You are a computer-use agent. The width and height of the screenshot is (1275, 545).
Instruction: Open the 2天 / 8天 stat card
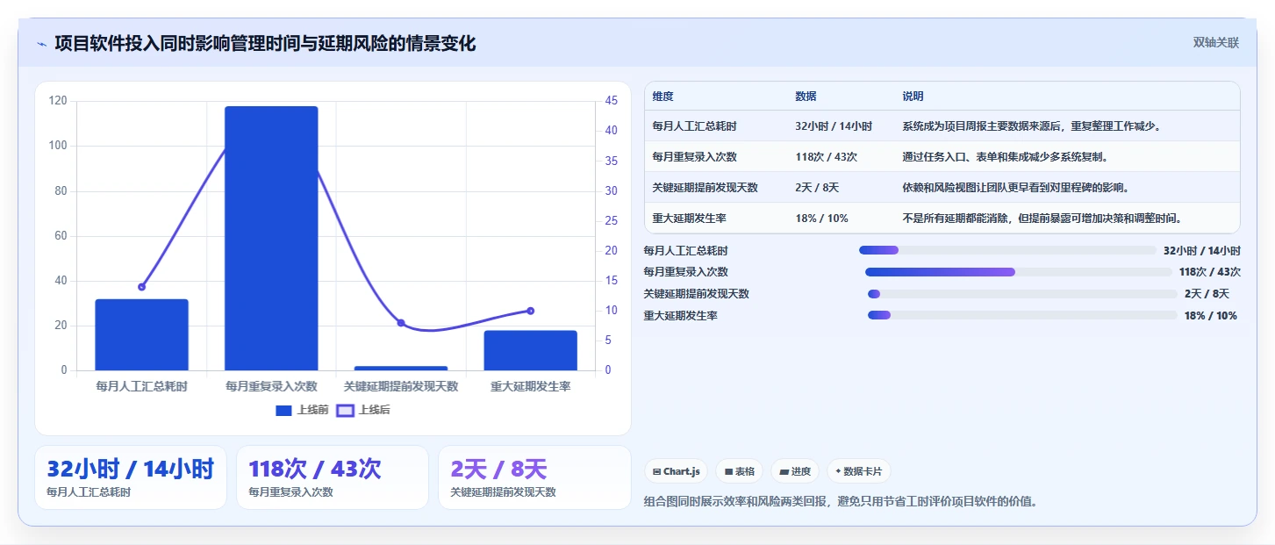pyautogui.click(x=534, y=477)
